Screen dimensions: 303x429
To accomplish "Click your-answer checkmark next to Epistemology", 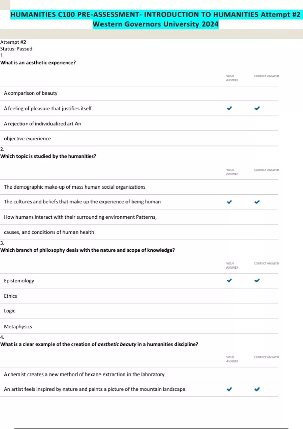I will 229,280.
